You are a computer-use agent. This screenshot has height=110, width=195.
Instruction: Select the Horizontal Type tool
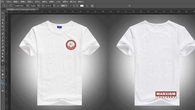(3, 64)
